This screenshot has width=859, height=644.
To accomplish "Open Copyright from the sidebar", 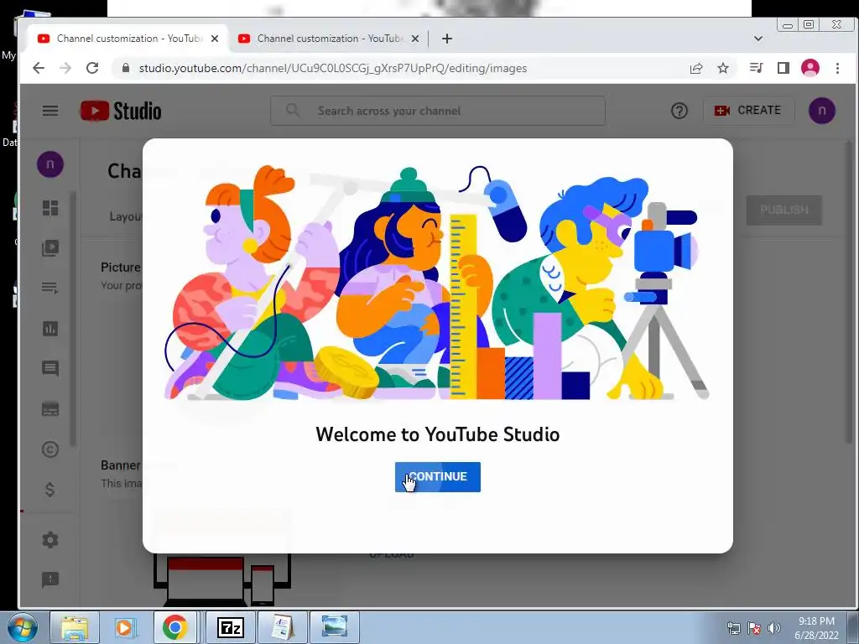I will coord(50,449).
